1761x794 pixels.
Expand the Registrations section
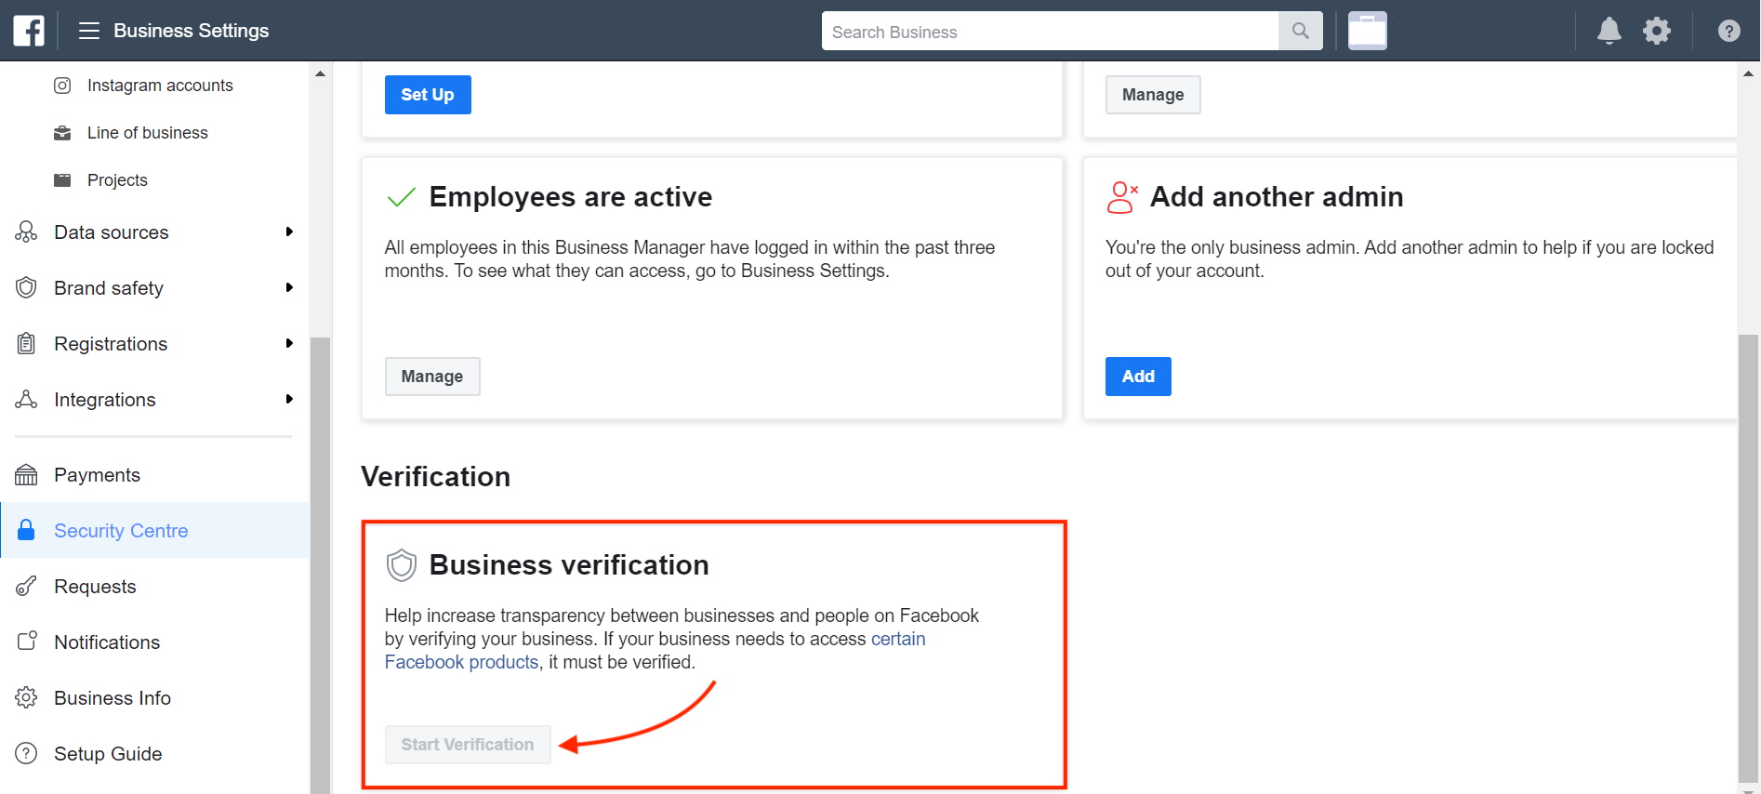pos(154,344)
